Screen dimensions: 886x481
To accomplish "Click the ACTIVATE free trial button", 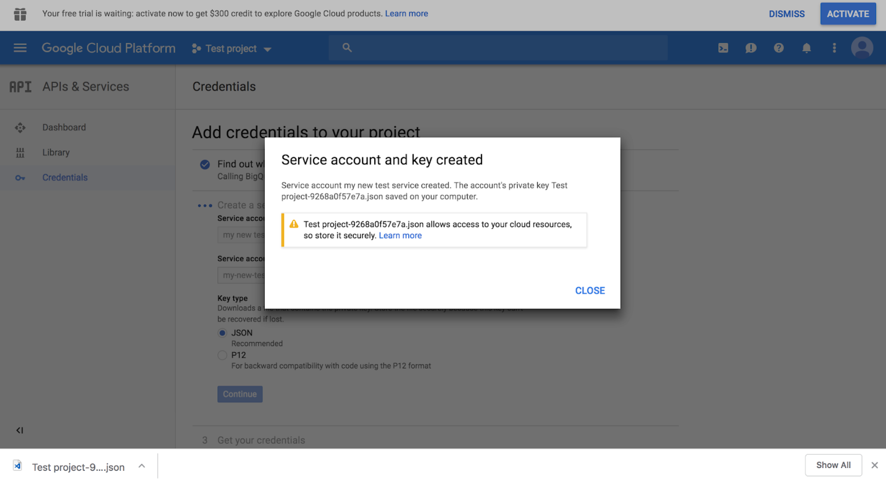I will (x=848, y=14).
